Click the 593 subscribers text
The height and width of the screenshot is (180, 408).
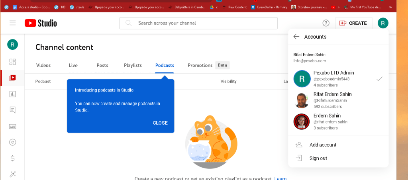(x=328, y=107)
